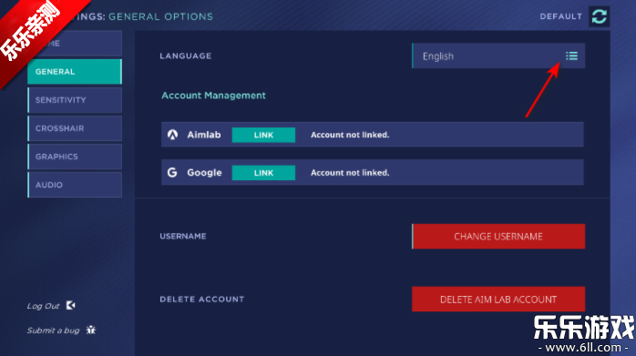The image size is (636, 356).
Task: Click the Submit a bug link
Action: pyautogui.click(x=53, y=331)
